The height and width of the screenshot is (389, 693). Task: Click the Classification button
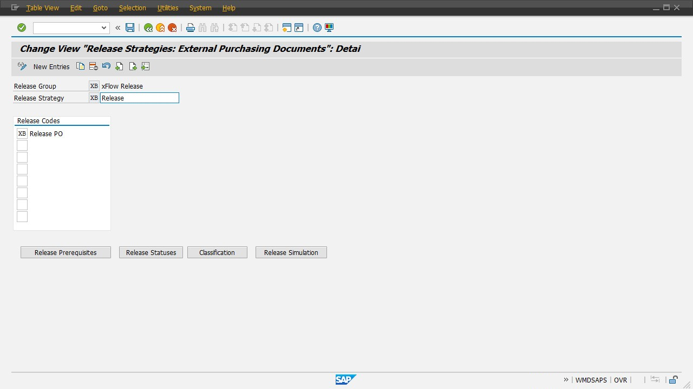click(x=217, y=252)
